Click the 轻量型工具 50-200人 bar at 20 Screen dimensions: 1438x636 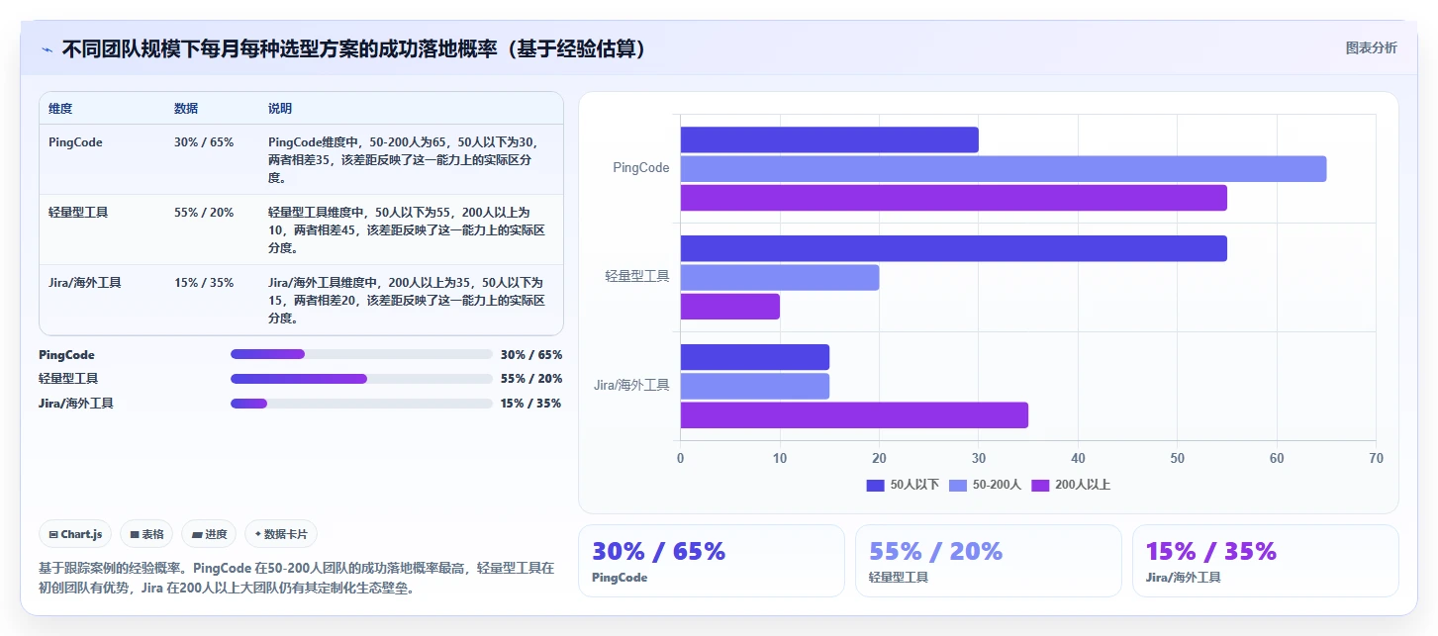pos(780,277)
